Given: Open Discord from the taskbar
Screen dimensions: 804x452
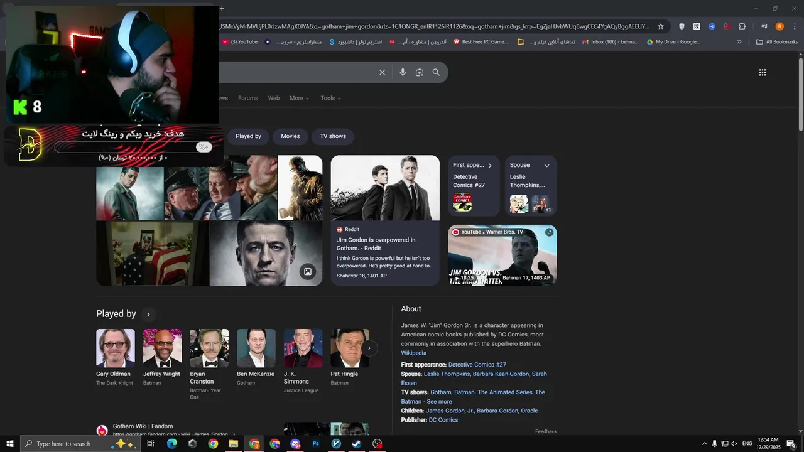Looking at the screenshot, I should (295, 444).
